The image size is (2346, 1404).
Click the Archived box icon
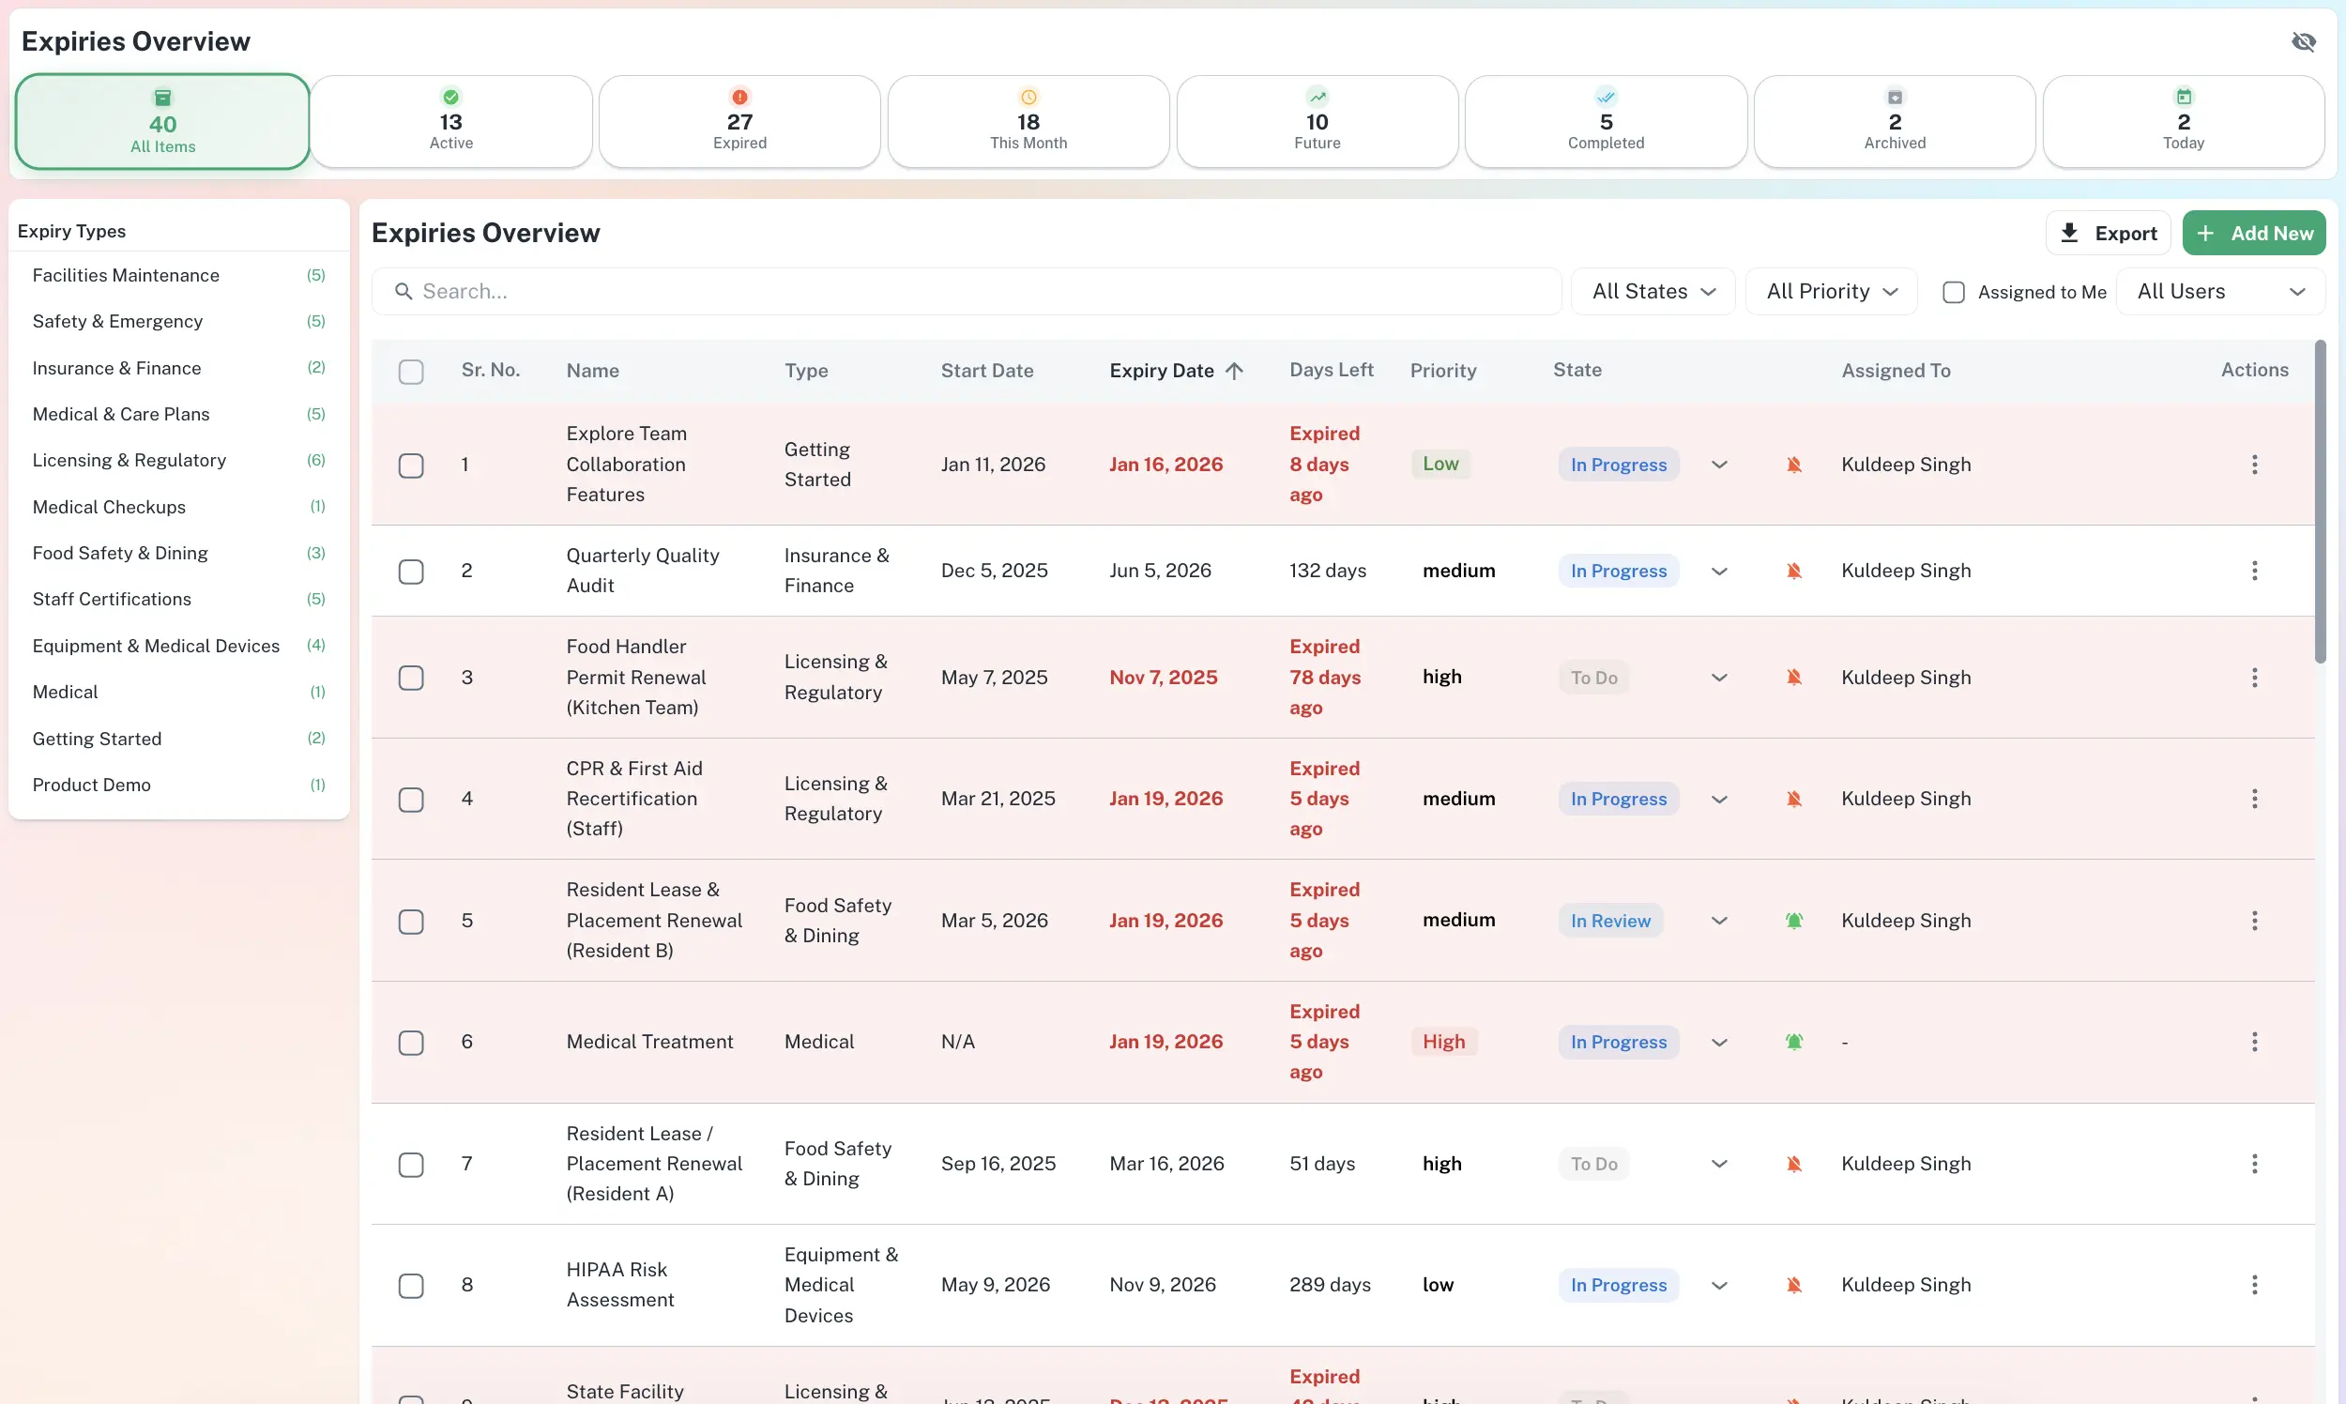pyautogui.click(x=1895, y=97)
